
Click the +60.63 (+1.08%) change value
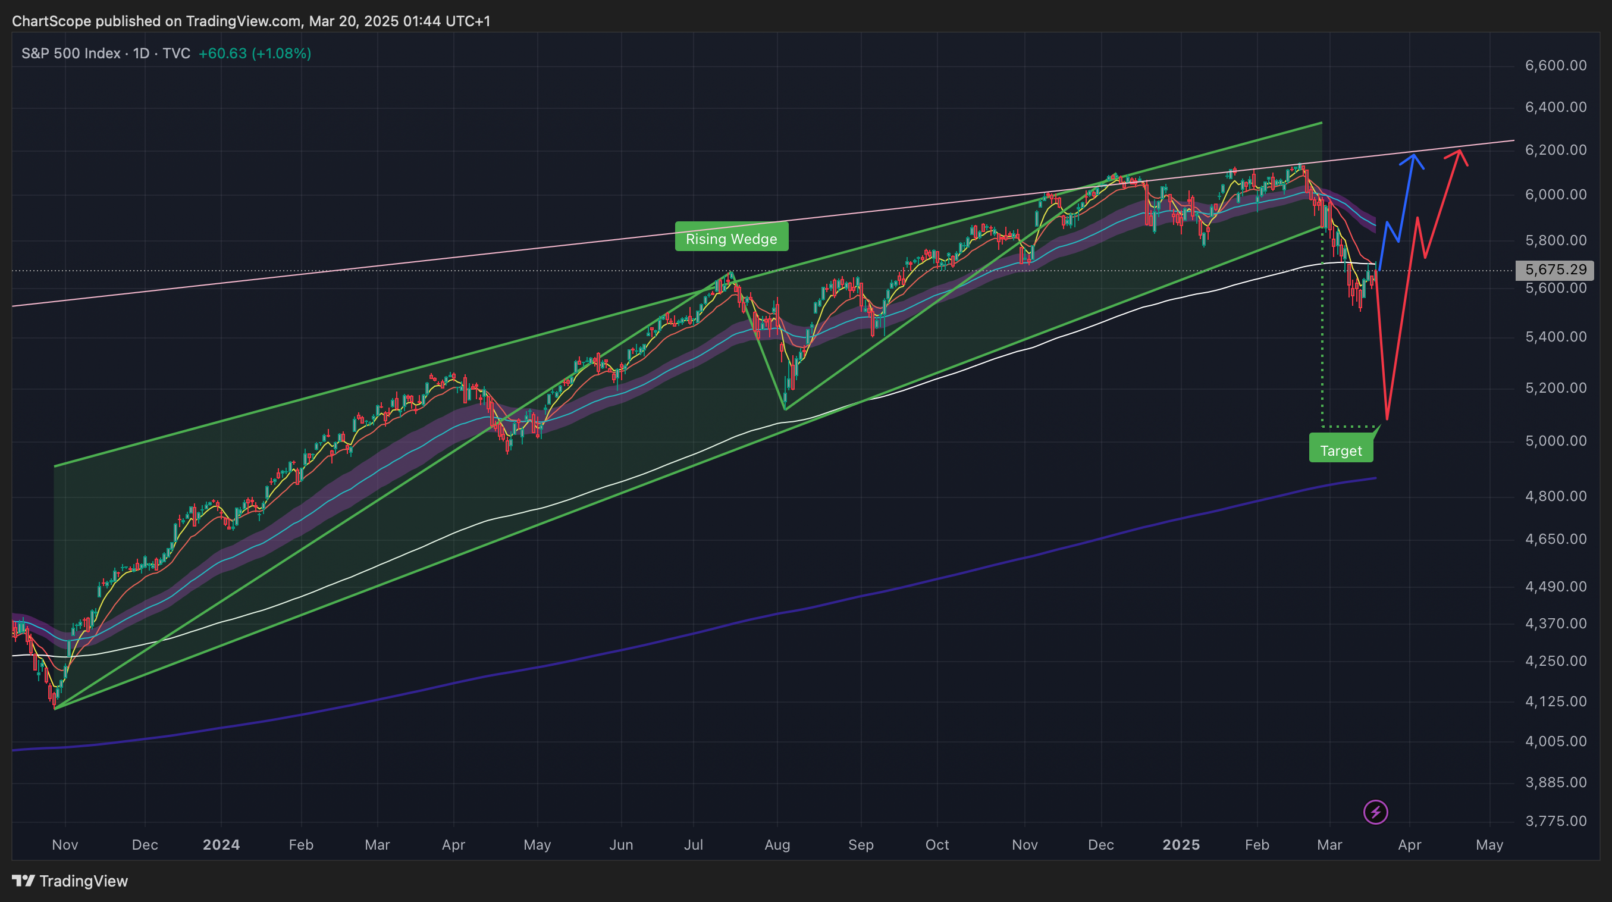click(x=254, y=53)
